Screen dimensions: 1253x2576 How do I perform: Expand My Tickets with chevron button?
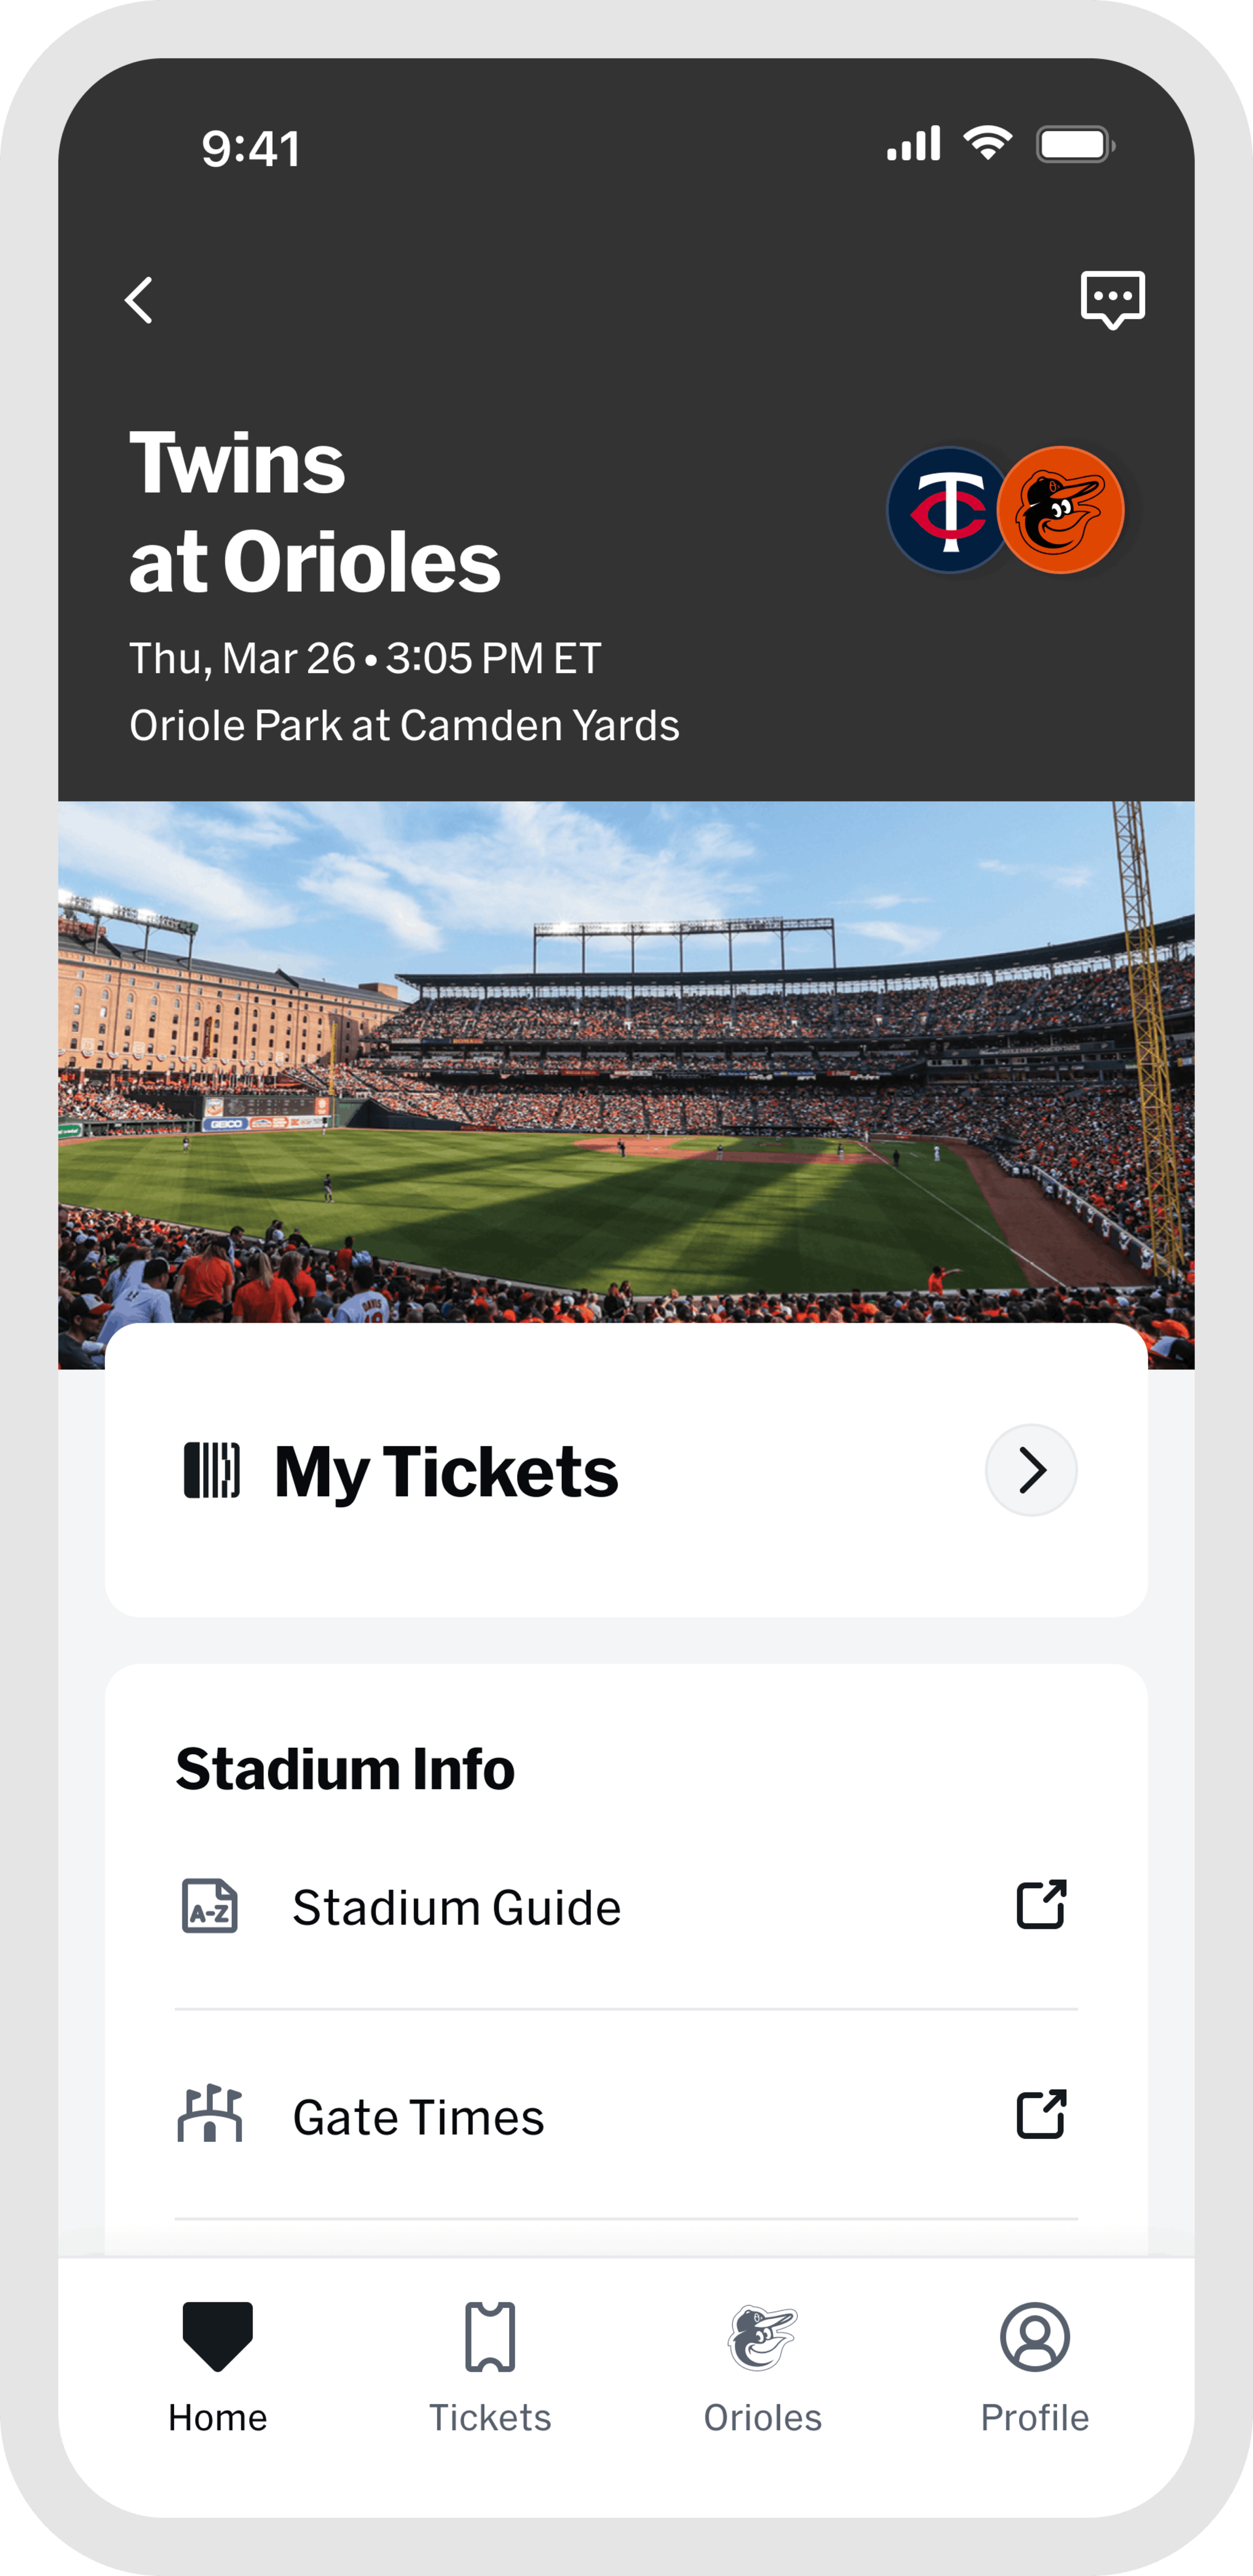click(x=1031, y=1470)
